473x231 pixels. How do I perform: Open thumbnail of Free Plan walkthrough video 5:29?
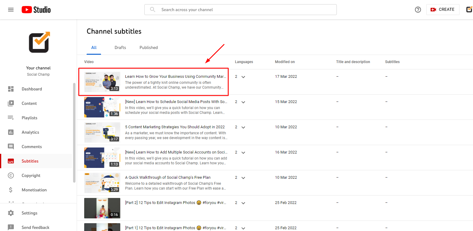click(102, 183)
